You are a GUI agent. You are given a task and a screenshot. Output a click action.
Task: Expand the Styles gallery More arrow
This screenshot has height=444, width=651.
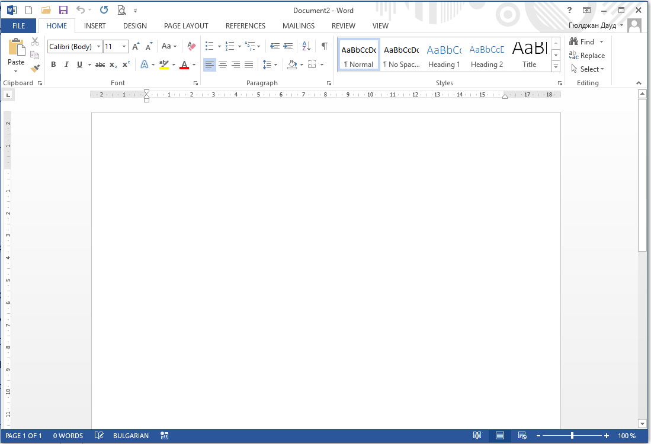tap(556, 66)
